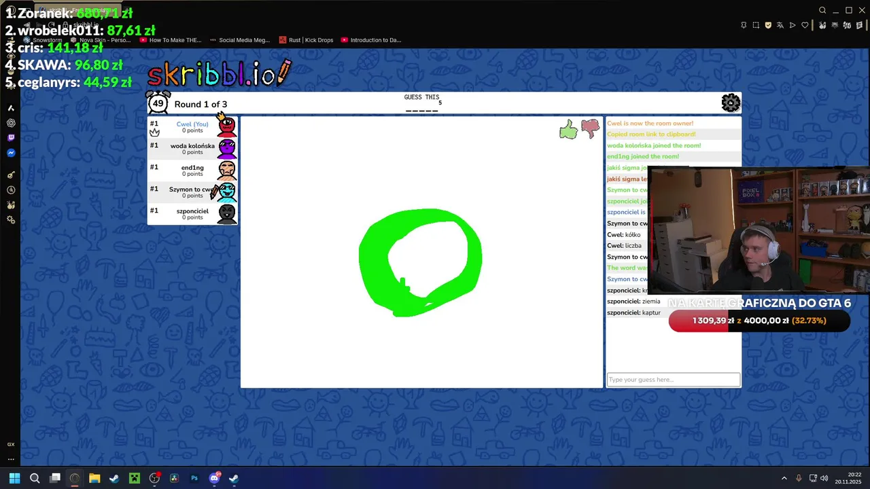Open 'Rust | Kick Drops' bookmark
Screen dimensions: 870x489
[x=306, y=40]
